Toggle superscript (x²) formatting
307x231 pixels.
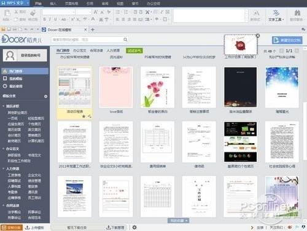(73, 19)
